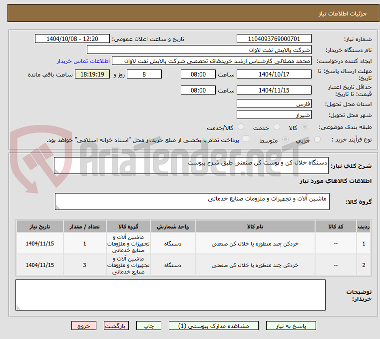Click row 1 item name خردکن چند منظوره

coord(255,243)
